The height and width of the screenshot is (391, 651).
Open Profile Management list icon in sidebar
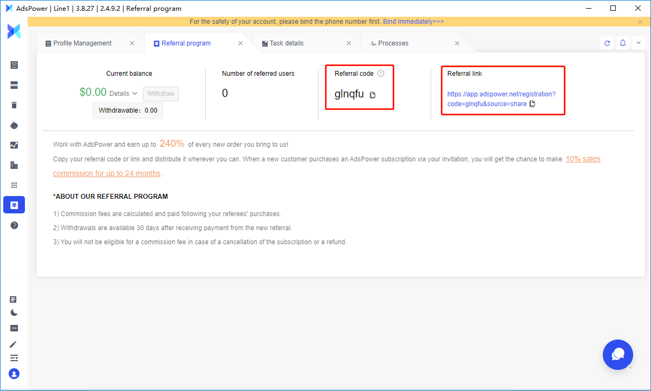(14, 65)
